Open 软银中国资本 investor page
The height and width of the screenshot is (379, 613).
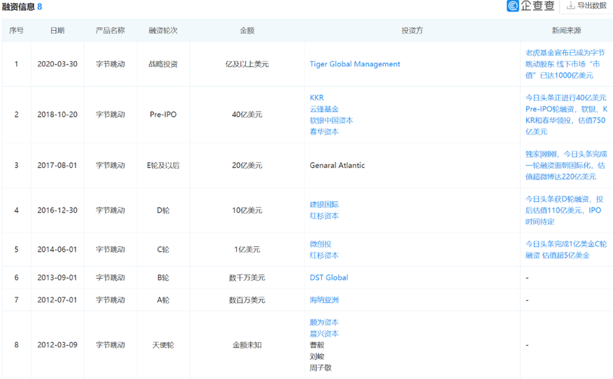point(331,121)
